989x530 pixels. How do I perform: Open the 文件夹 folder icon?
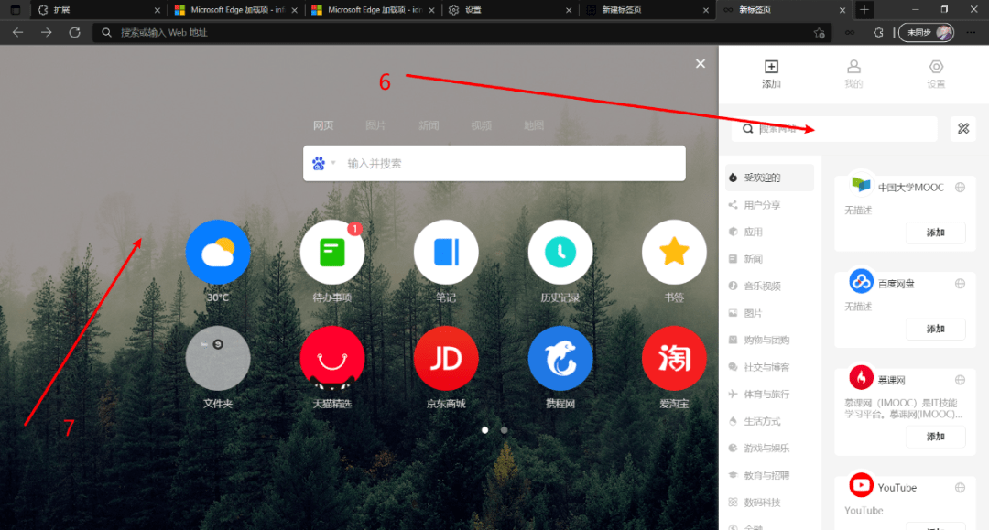point(218,358)
